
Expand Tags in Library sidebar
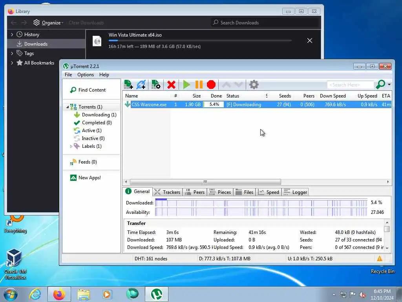point(12,53)
